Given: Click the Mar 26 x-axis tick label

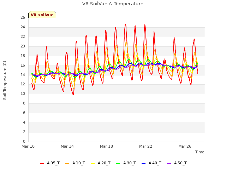Looking at the screenshot, I should pos(185,146).
